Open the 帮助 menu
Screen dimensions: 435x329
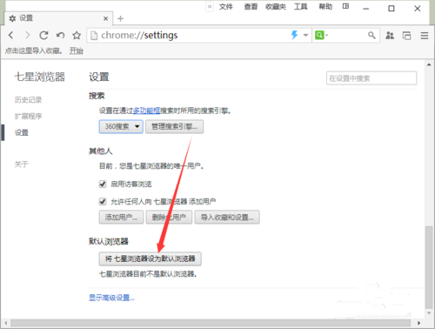tap(325, 6)
